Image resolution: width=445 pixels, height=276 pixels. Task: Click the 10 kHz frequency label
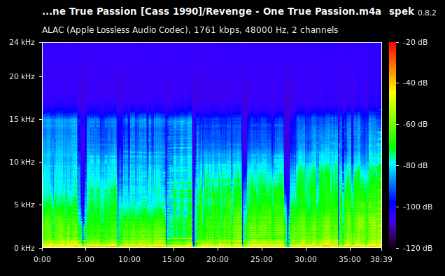(x=22, y=162)
